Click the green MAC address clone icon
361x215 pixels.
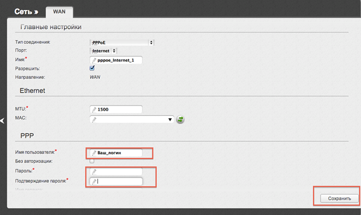tap(180, 119)
